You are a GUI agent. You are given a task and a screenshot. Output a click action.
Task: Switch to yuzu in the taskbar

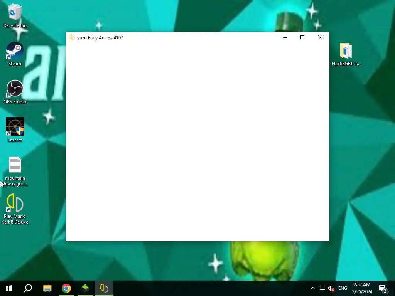104,288
